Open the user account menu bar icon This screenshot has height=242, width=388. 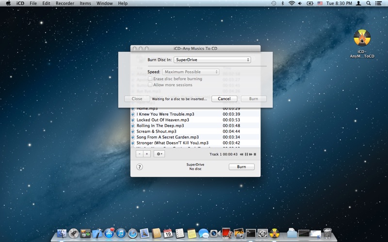click(358, 3)
